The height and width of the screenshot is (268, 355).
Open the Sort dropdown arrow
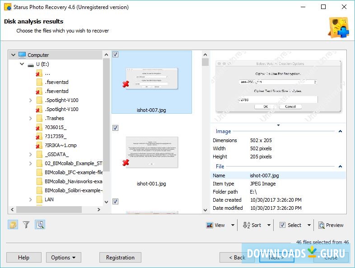coord(269,225)
